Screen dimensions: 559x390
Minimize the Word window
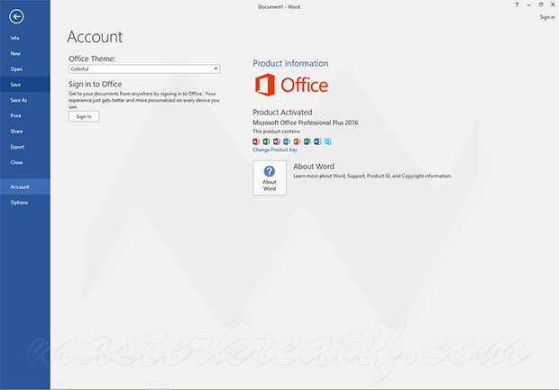tap(528, 5)
